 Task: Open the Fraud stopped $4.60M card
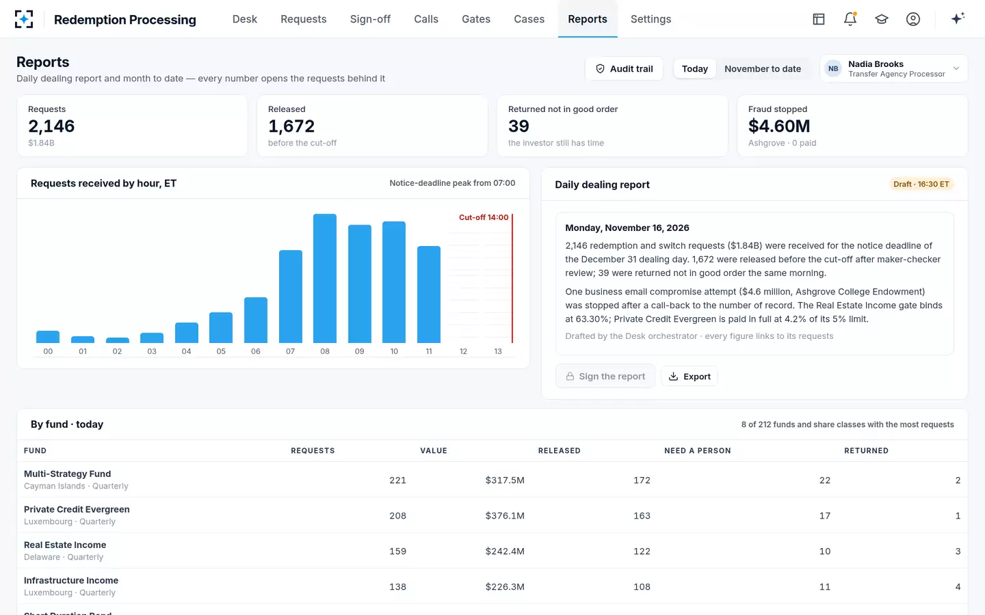coord(852,126)
